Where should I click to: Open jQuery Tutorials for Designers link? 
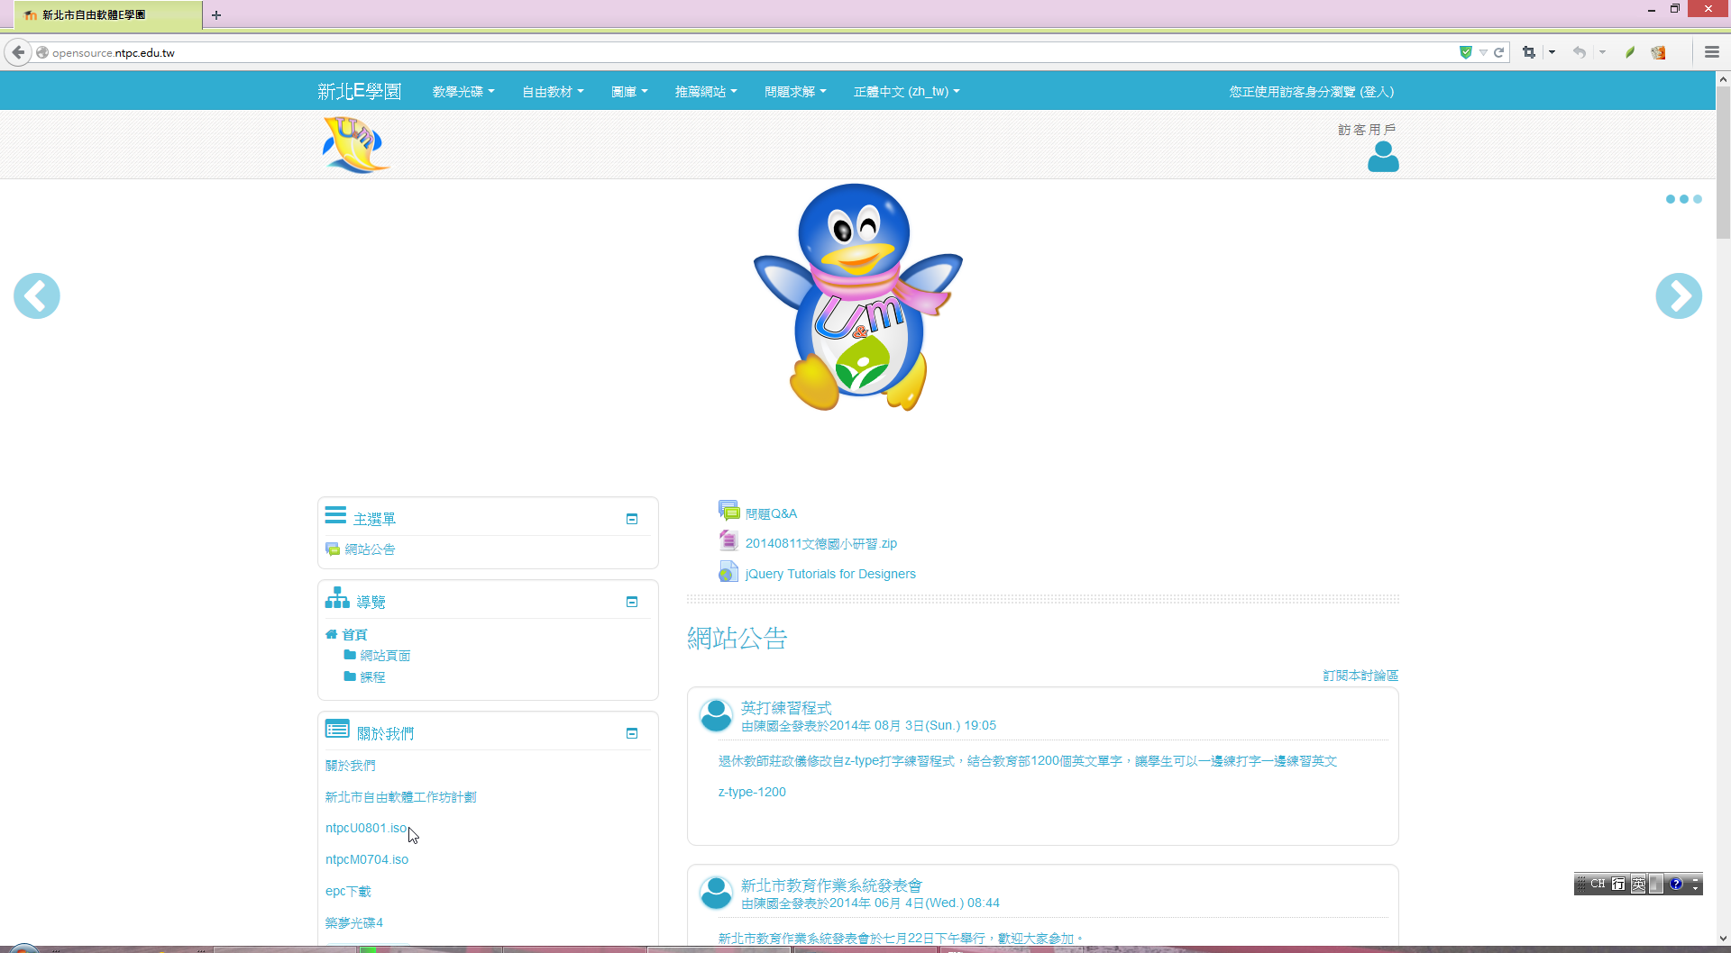(x=830, y=574)
